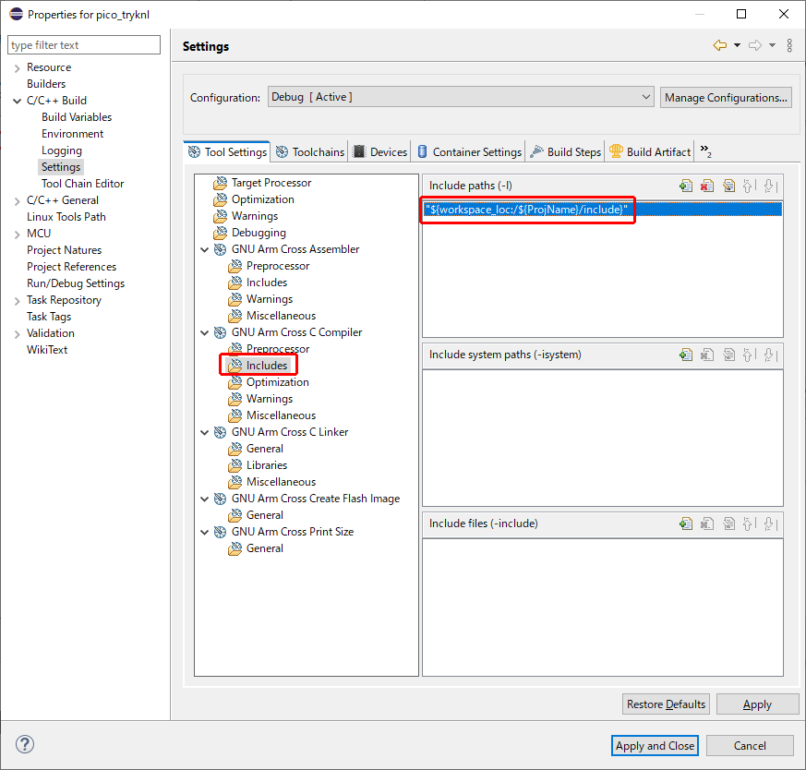Open the three-dot view menu icon
Screen dimensions: 806x770
tap(789, 45)
